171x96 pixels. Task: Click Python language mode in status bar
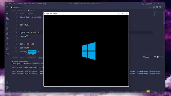click(127, 91)
